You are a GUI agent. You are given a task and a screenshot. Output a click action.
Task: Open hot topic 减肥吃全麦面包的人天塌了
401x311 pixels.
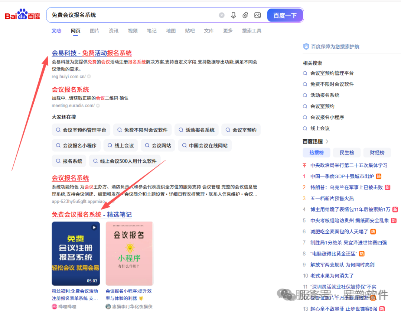(339, 231)
